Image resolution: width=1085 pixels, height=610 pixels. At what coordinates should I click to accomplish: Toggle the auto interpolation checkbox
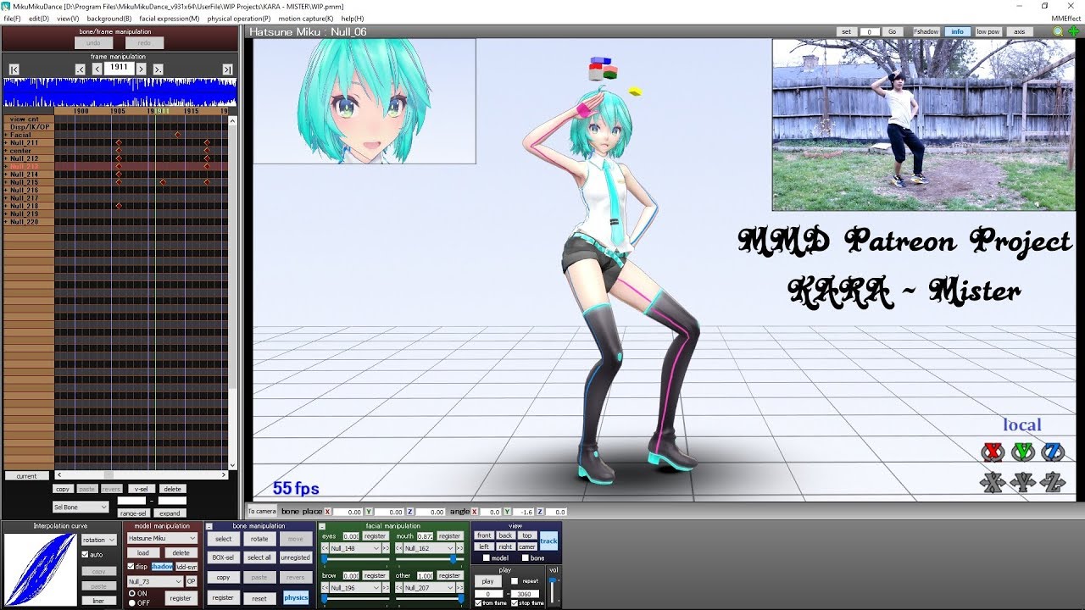pos(85,555)
